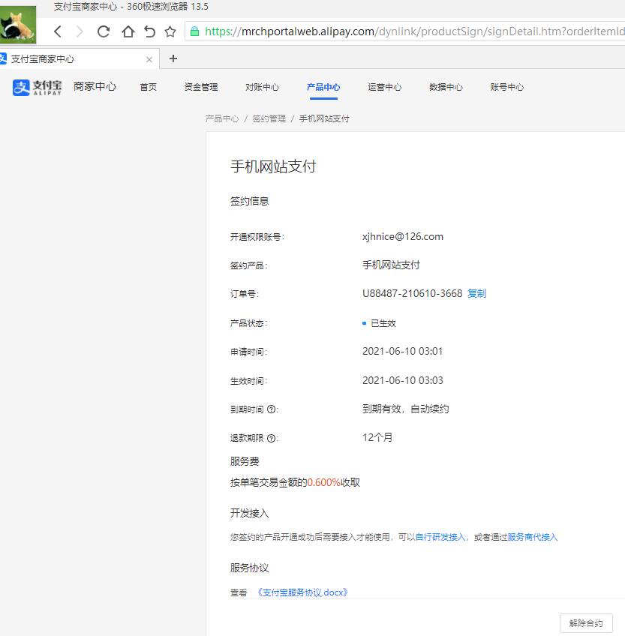Click the green padlock security icon

(x=195, y=31)
